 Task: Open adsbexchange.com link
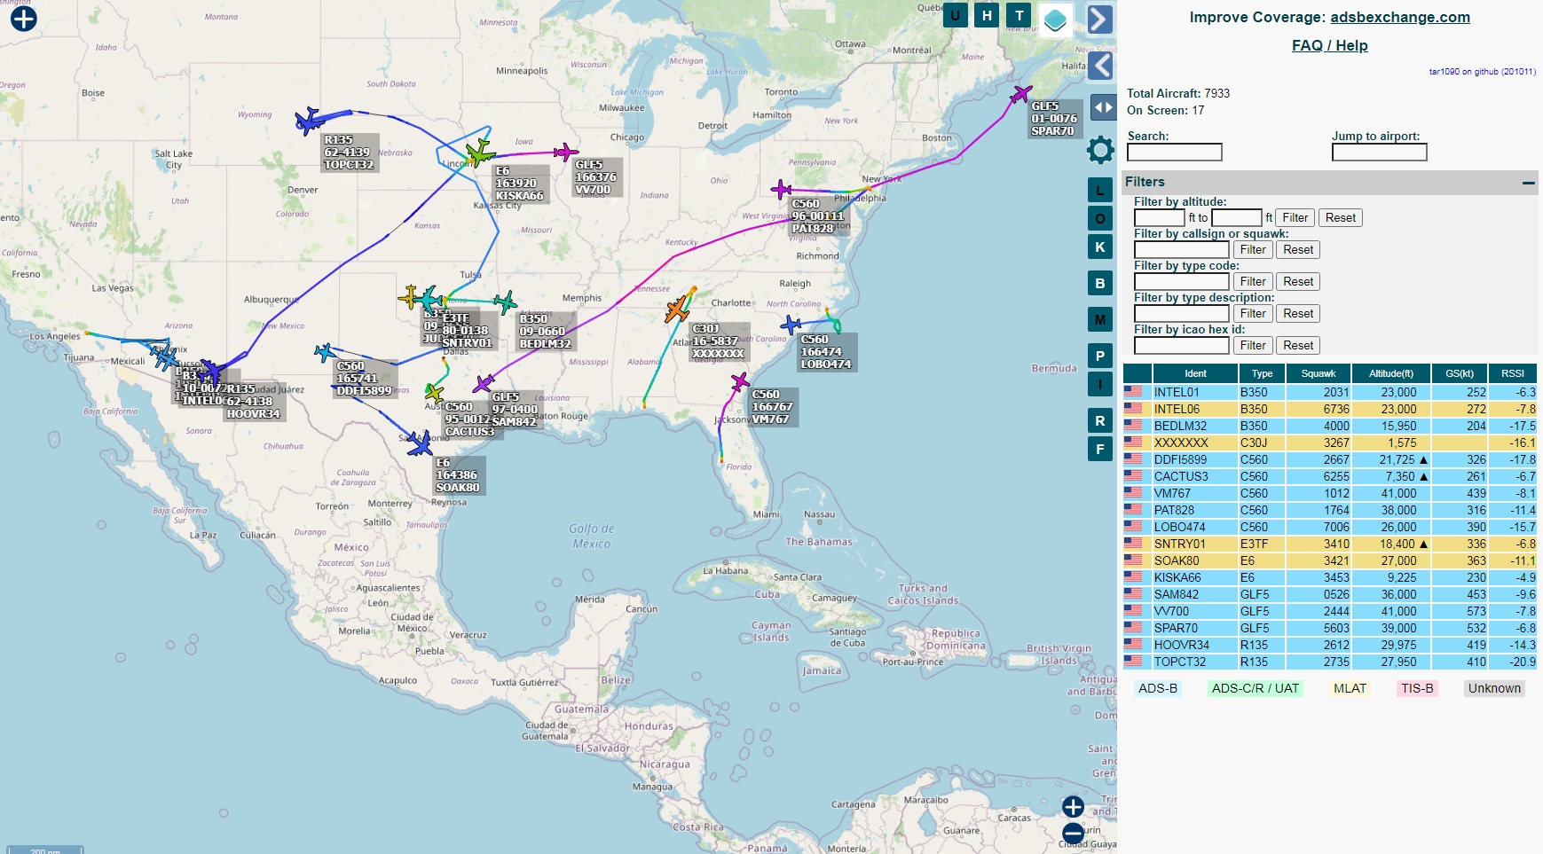coord(1399,17)
